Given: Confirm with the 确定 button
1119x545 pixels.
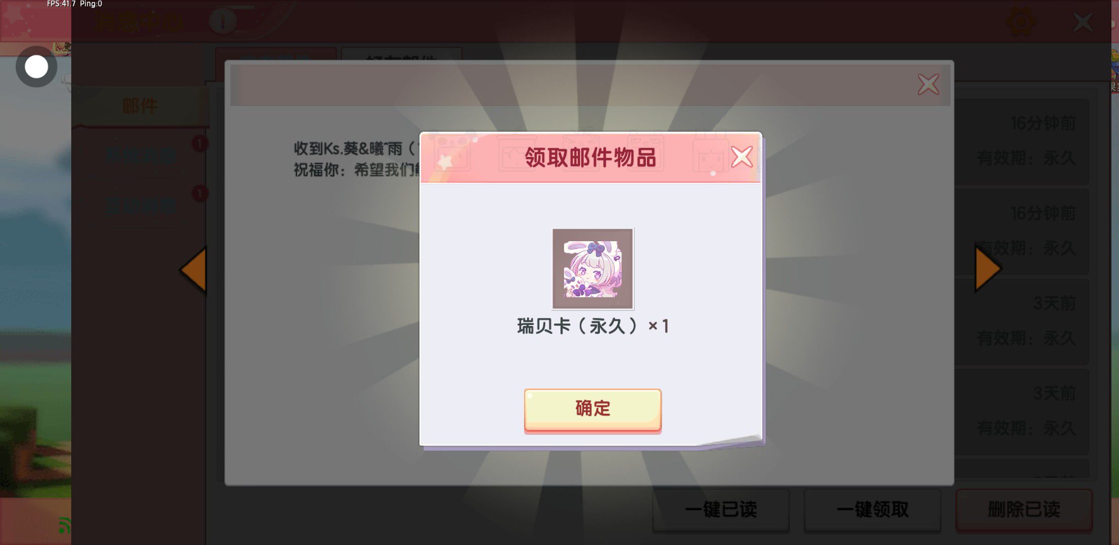Looking at the screenshot, I should [x=592, y=410].
